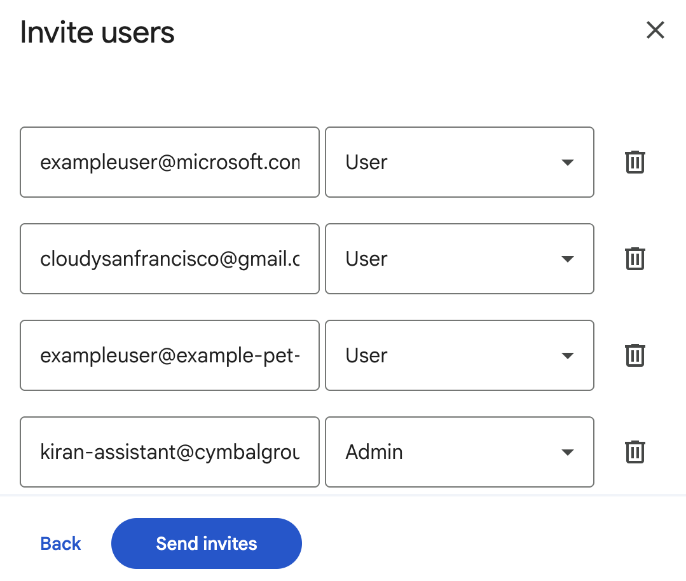Click the kiran-assistant@cymbalgroup email field

[x=169, y=452]
